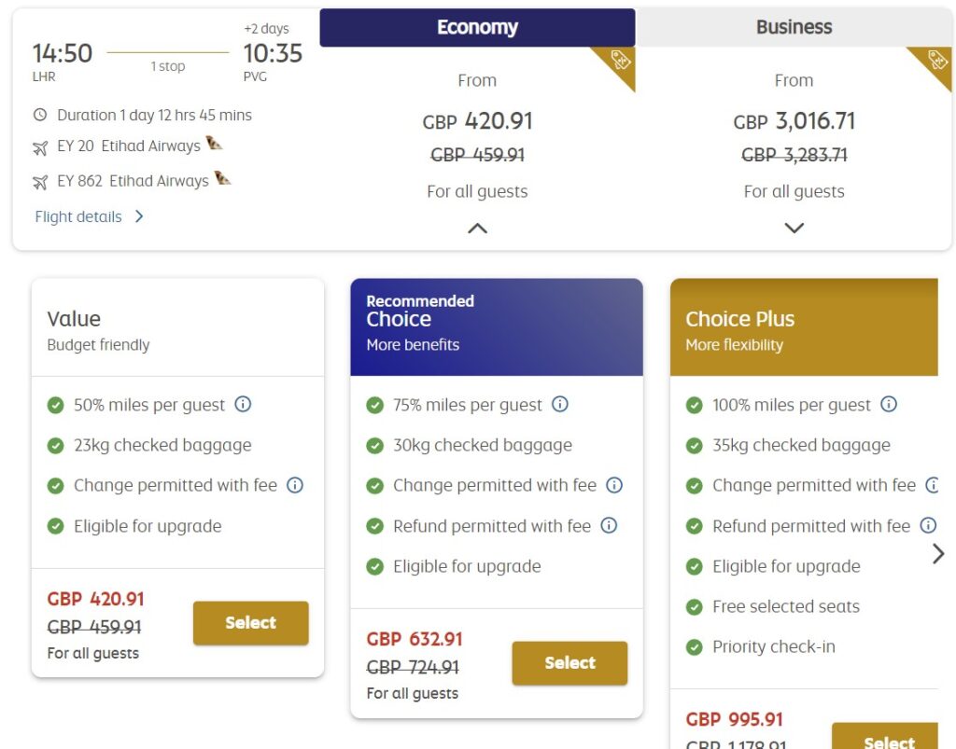Click info icon for Value change permitted fee
956x749 pixels.
(295, 485)
